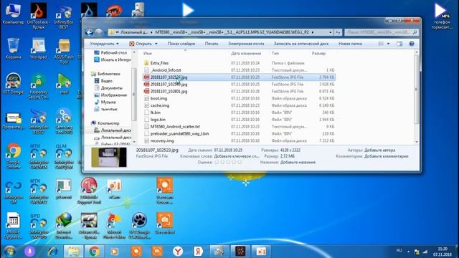The image size is (459, 258).
Task: Launch EFT Dongle desktop shortcut
Action: tap(13, 83)
